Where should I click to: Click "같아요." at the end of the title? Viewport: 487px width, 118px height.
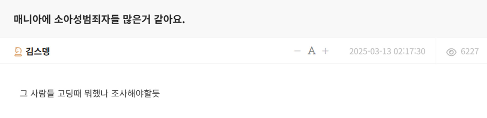169,19
